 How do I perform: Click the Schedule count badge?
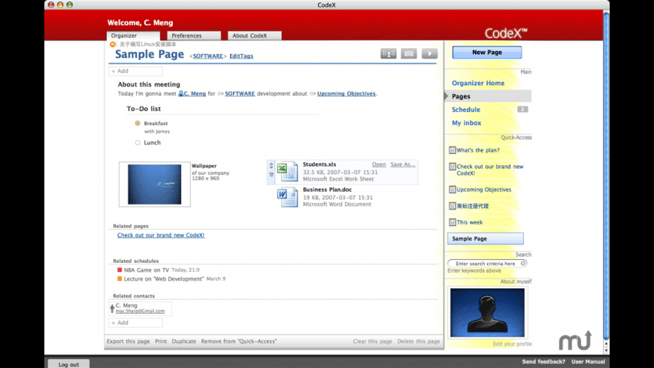click(x=522, y=109)
